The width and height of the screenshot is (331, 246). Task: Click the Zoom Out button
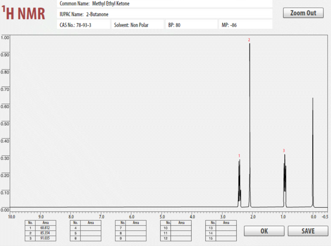point(303,13)
